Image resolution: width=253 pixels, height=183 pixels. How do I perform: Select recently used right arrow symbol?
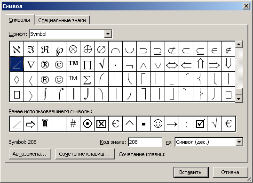(172, 124)
